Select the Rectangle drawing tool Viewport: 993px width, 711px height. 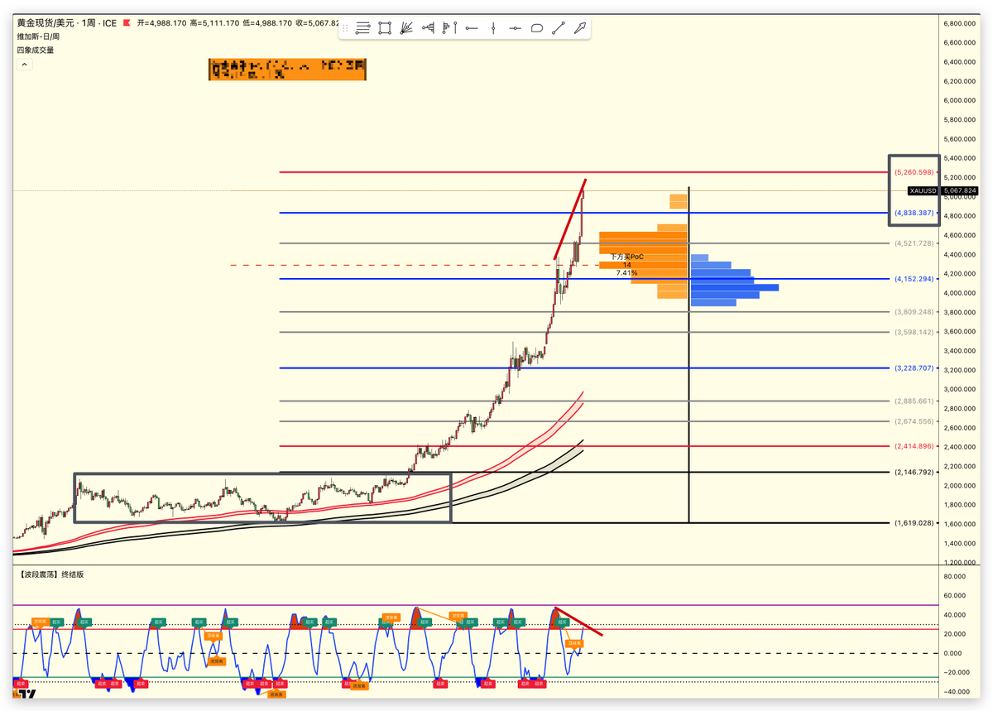click(385, 28)
